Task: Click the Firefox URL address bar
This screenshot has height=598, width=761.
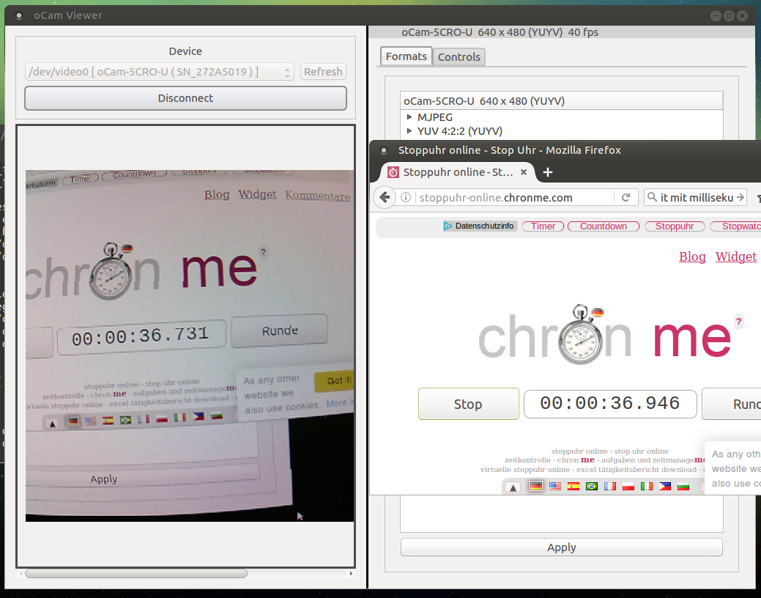Action: point(514,198)
